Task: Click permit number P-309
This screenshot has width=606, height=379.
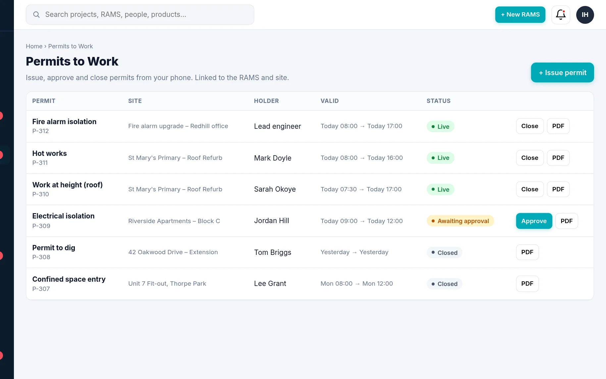Action: [x=41, y=226]
